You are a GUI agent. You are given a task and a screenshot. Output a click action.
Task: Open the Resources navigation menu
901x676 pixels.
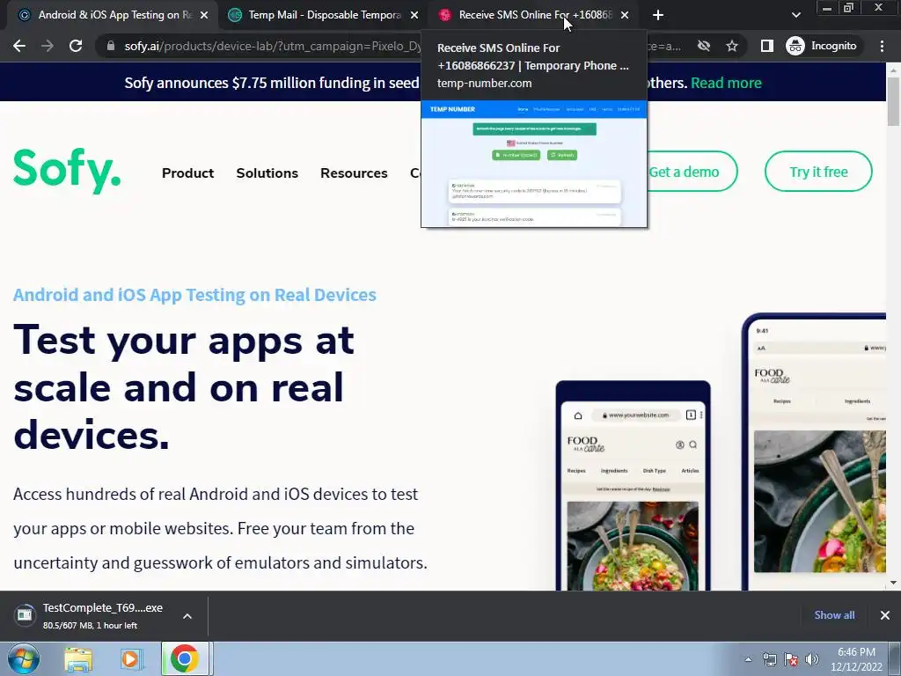click(354, 173)
